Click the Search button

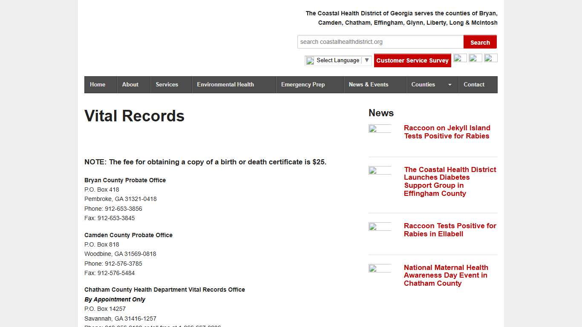pyautogui.click(x=480, y=42)
